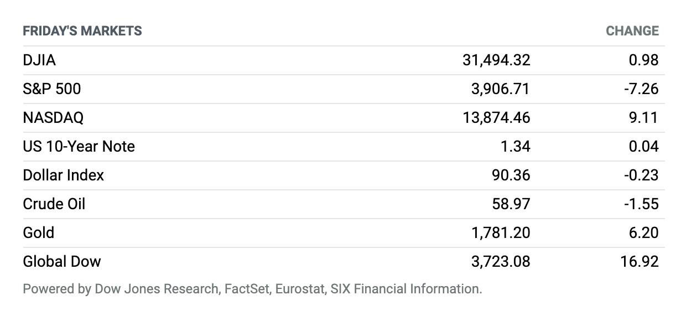The image size is (686, 321).
Task: Click Gold price 1,781.20
Action: [501, 232]
